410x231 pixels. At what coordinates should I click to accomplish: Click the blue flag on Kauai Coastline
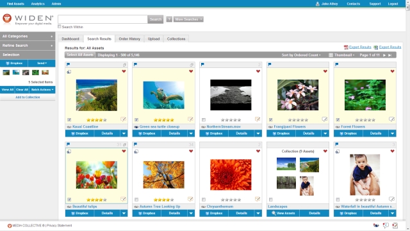coord(69,64)
